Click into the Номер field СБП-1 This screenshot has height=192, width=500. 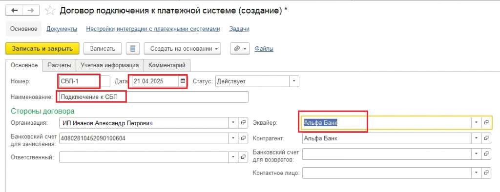(84, 81)
